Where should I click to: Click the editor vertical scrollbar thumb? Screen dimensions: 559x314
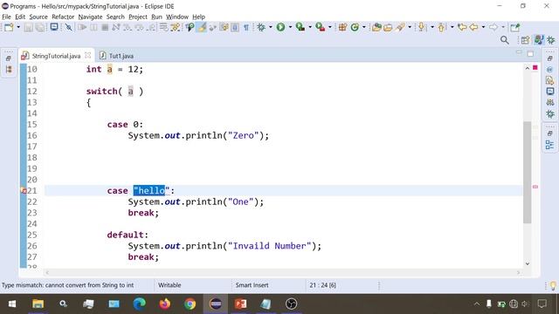pos(528,173)
